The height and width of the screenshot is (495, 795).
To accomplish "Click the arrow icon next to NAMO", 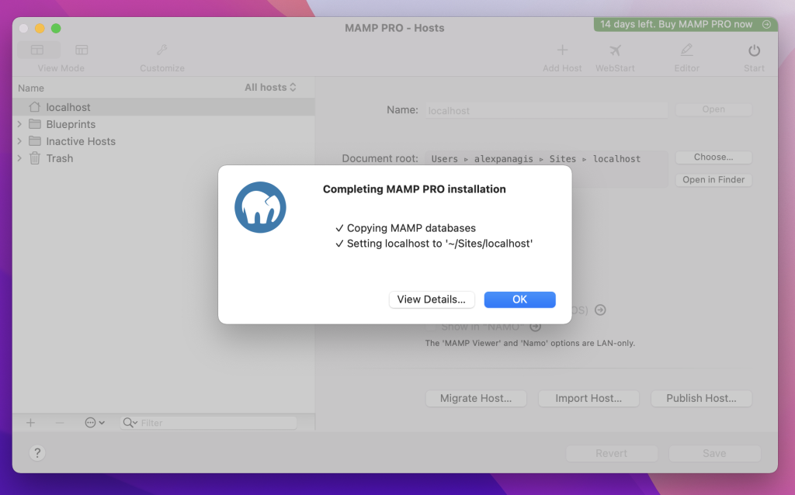I will 536,327.
